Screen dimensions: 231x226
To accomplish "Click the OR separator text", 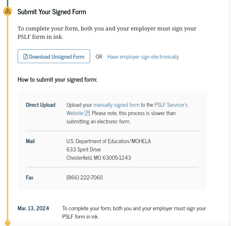I will point(99,57).
